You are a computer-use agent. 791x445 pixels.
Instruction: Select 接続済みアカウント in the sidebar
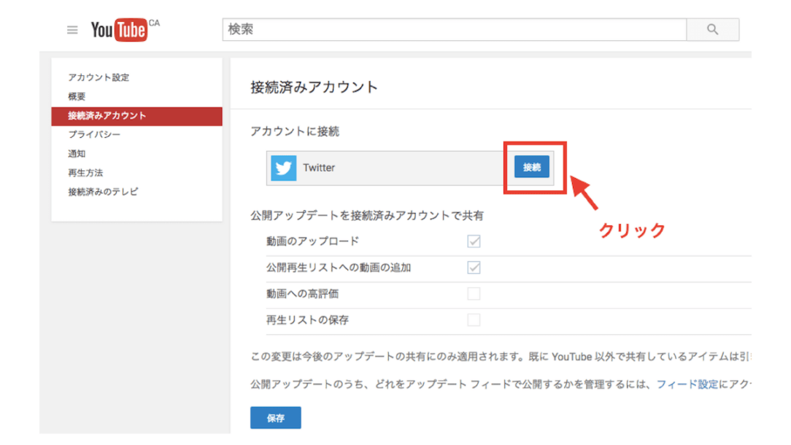pyautogui.click(x=136, y=116)
